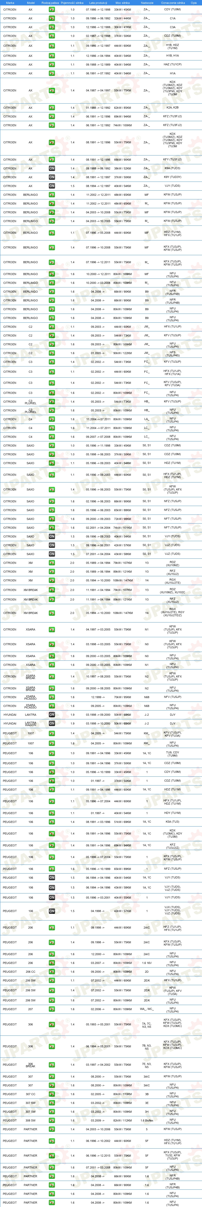This screenshot has width=202, height=1207.
Task: Click the Oznaczenie silnika column header
Action: 173,3
